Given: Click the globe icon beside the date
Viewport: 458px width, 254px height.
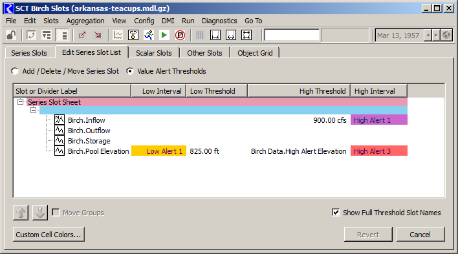Looking at the screenshot, I should (446, 36).
